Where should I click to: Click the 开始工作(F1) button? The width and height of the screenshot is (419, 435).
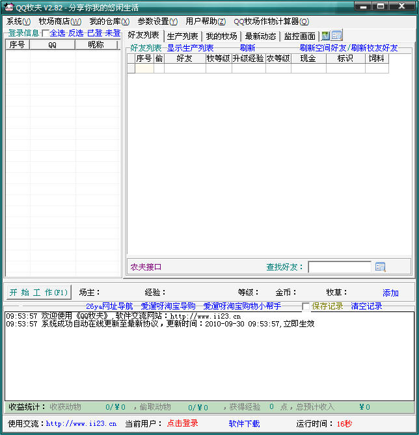click(x=38, y=293)
